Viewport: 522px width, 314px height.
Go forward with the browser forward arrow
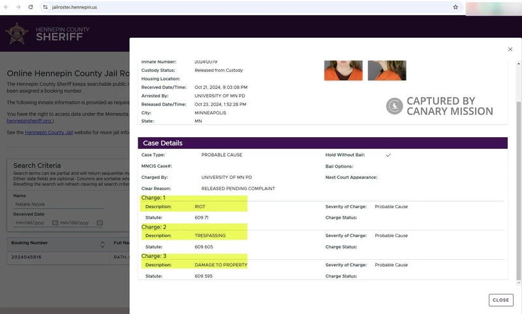[x=18, y=7]
